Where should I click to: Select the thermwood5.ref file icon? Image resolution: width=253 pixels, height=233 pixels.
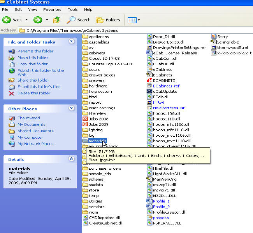(214, 47)
